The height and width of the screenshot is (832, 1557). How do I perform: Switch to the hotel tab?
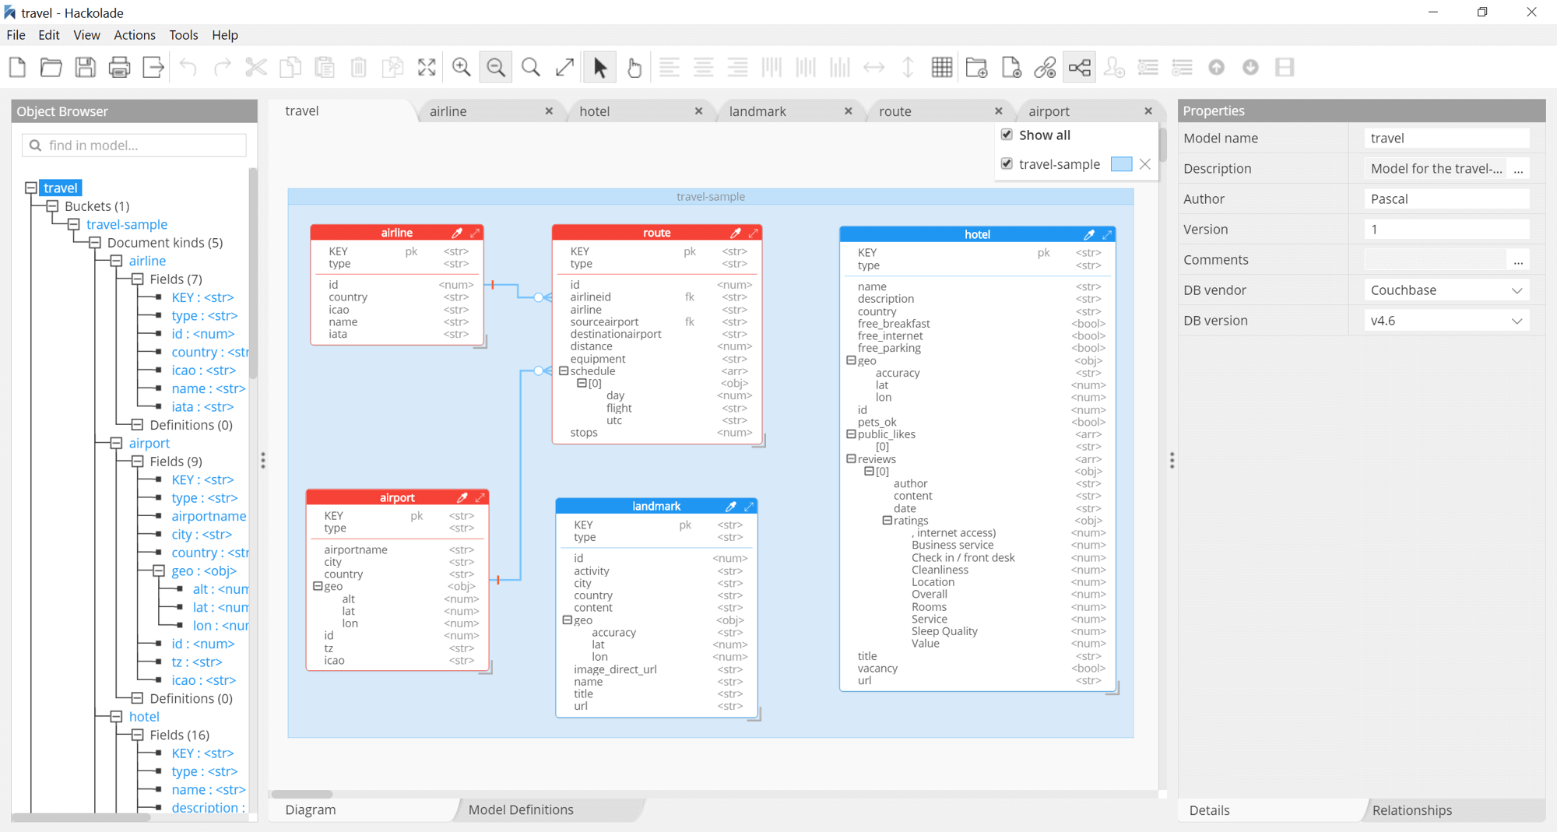(x=595, y=111)
